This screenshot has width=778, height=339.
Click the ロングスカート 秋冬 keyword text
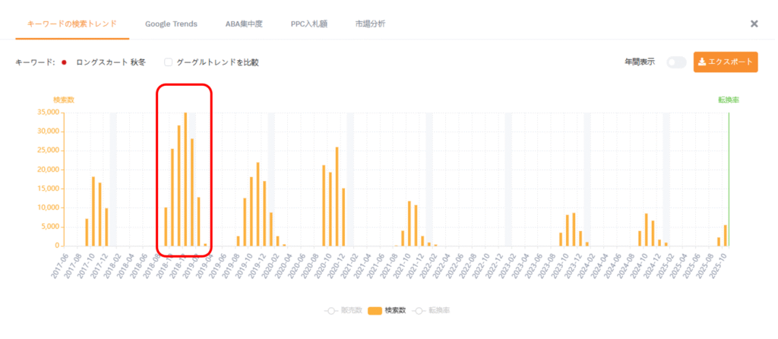[x=111, y=62]
